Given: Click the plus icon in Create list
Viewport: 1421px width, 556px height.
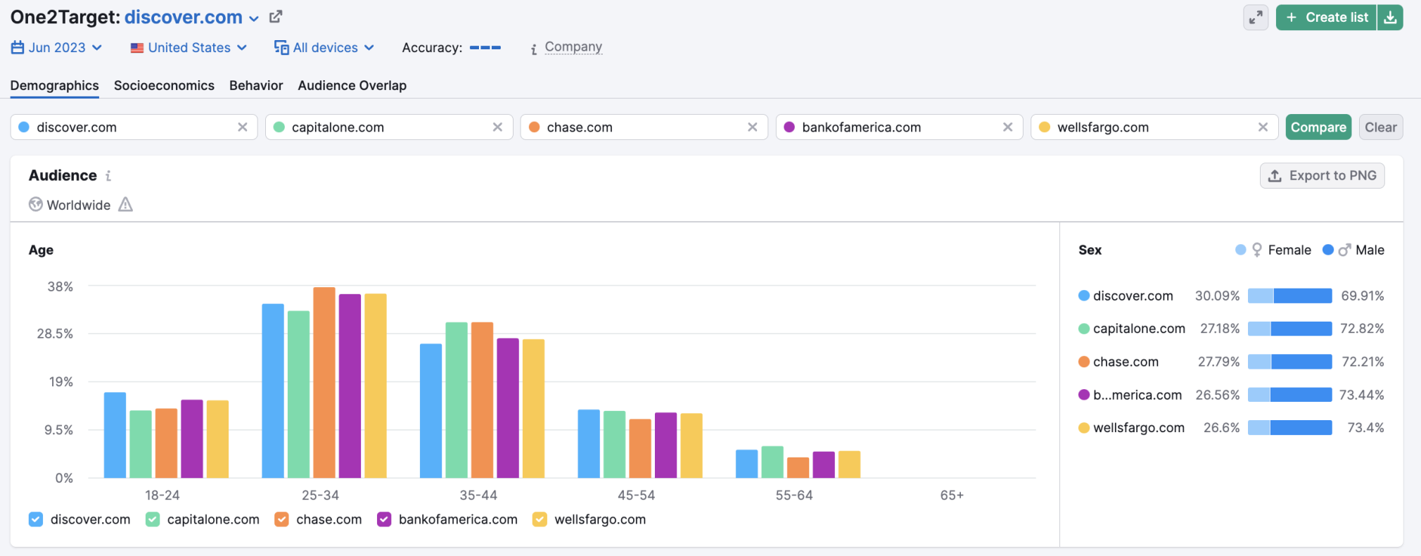Looking at the screenshot, I should tap(1292, 18).
